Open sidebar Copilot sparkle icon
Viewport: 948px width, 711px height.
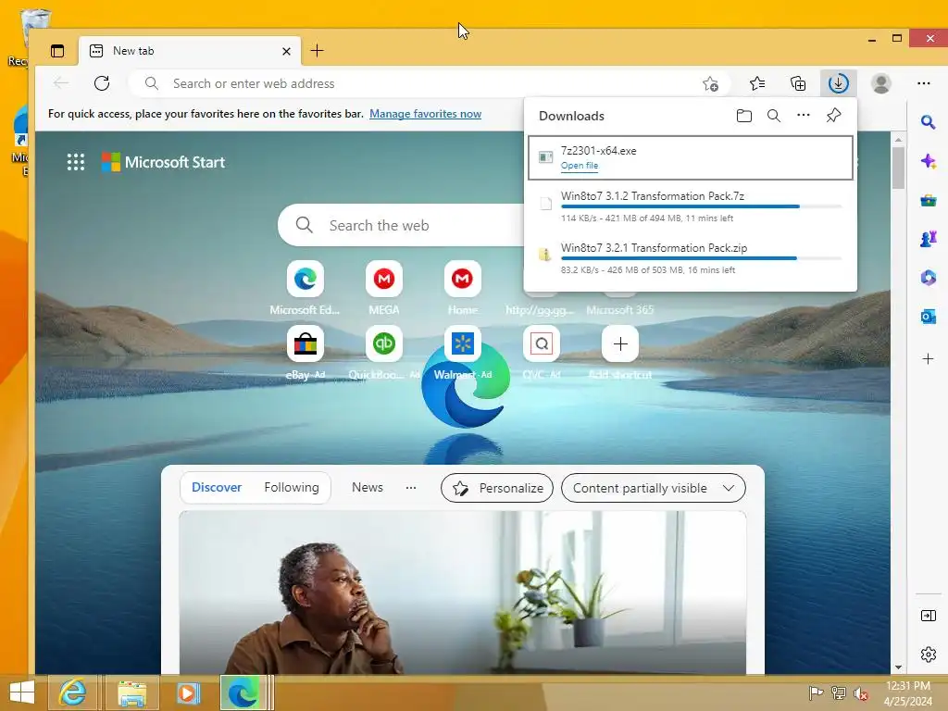click(928, 161)
